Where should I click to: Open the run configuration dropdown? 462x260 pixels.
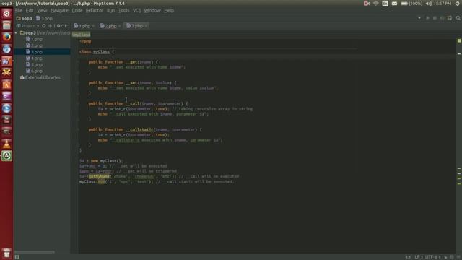point(419,18)
